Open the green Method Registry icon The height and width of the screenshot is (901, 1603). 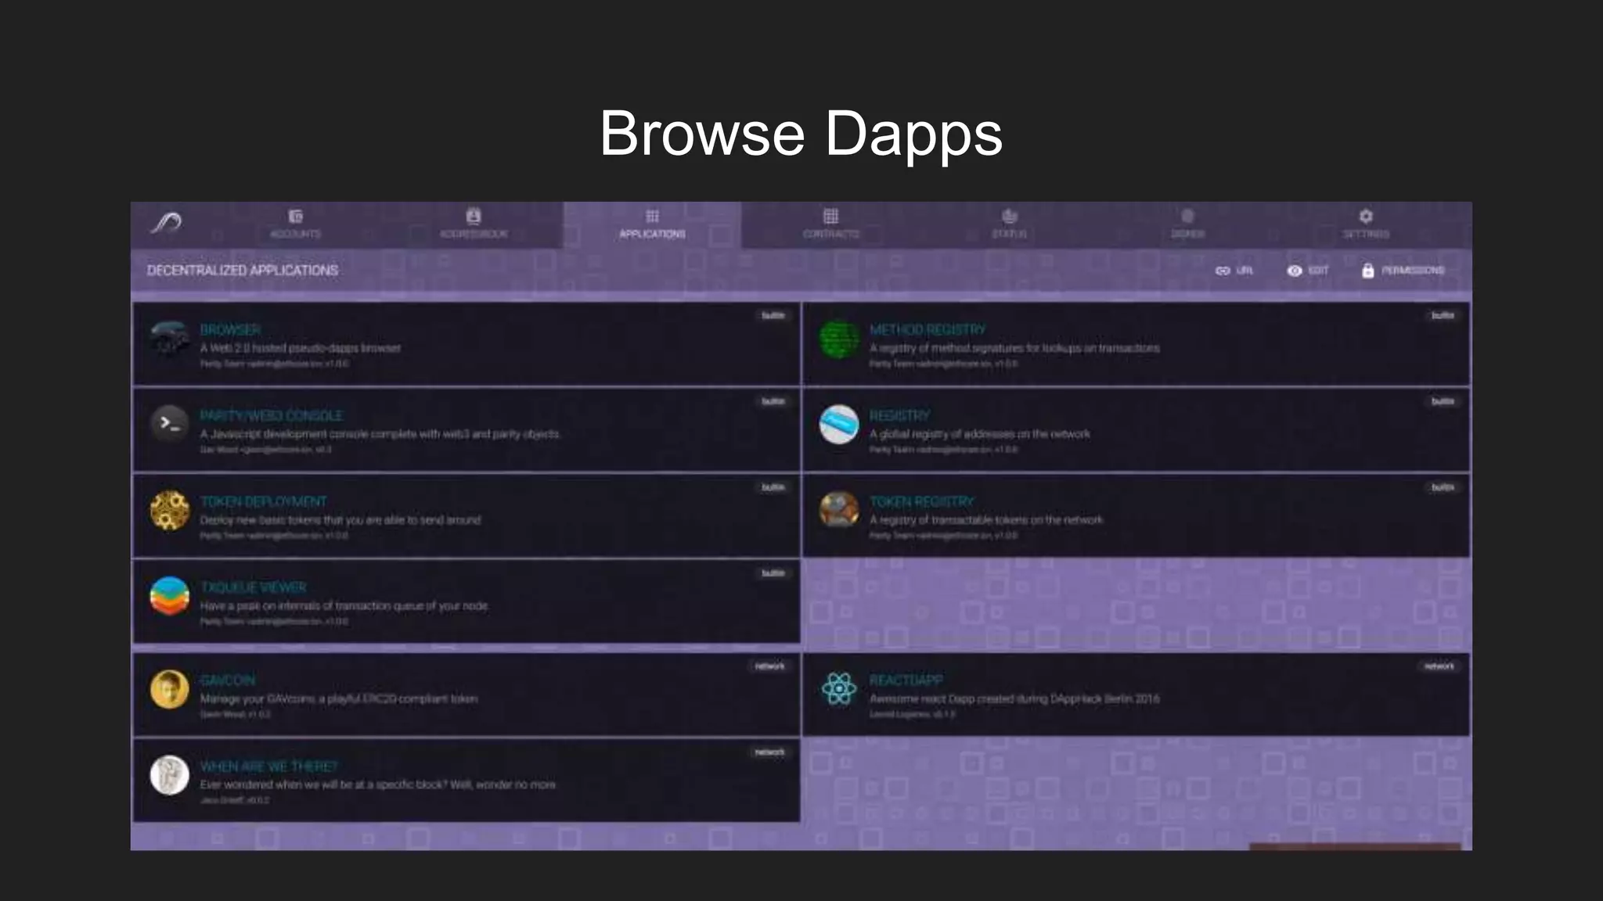click(839, 339)
